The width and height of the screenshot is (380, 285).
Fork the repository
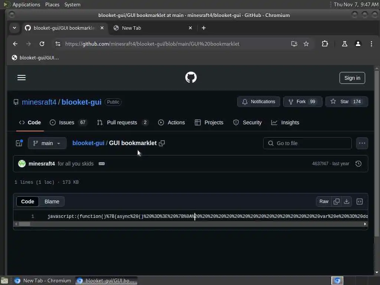(303, 102)
